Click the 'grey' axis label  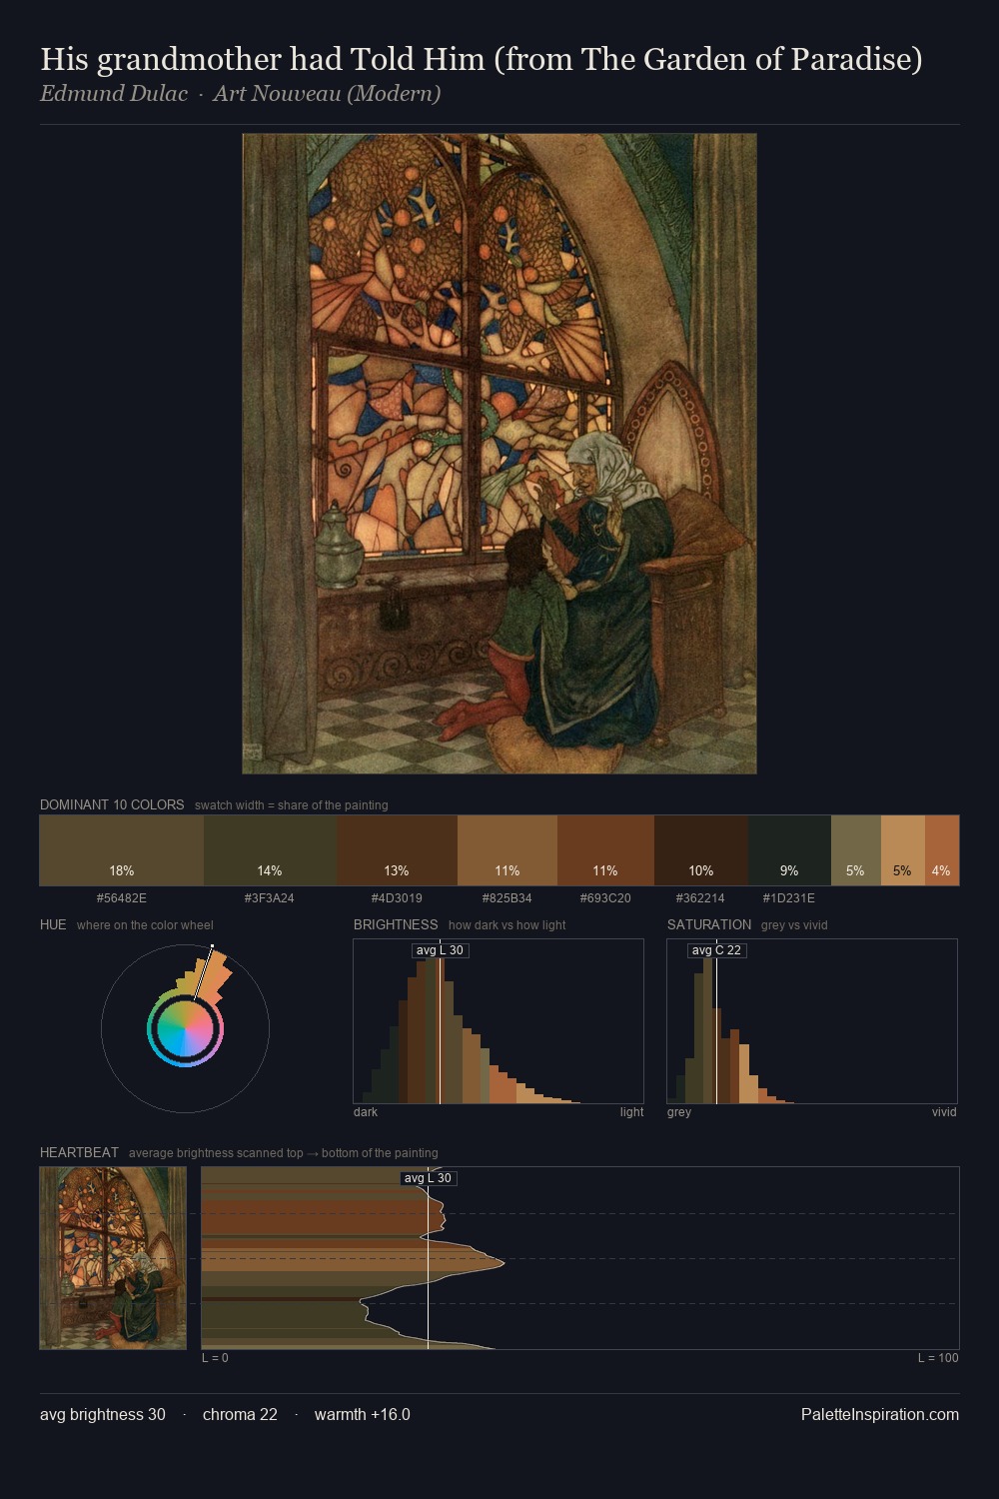pos(679,1112)
